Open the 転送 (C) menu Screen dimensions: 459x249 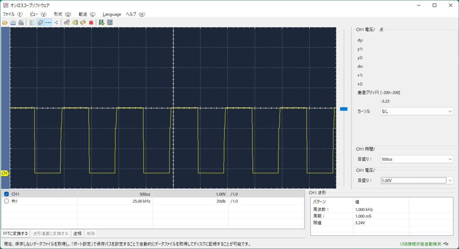coord(87,14)
